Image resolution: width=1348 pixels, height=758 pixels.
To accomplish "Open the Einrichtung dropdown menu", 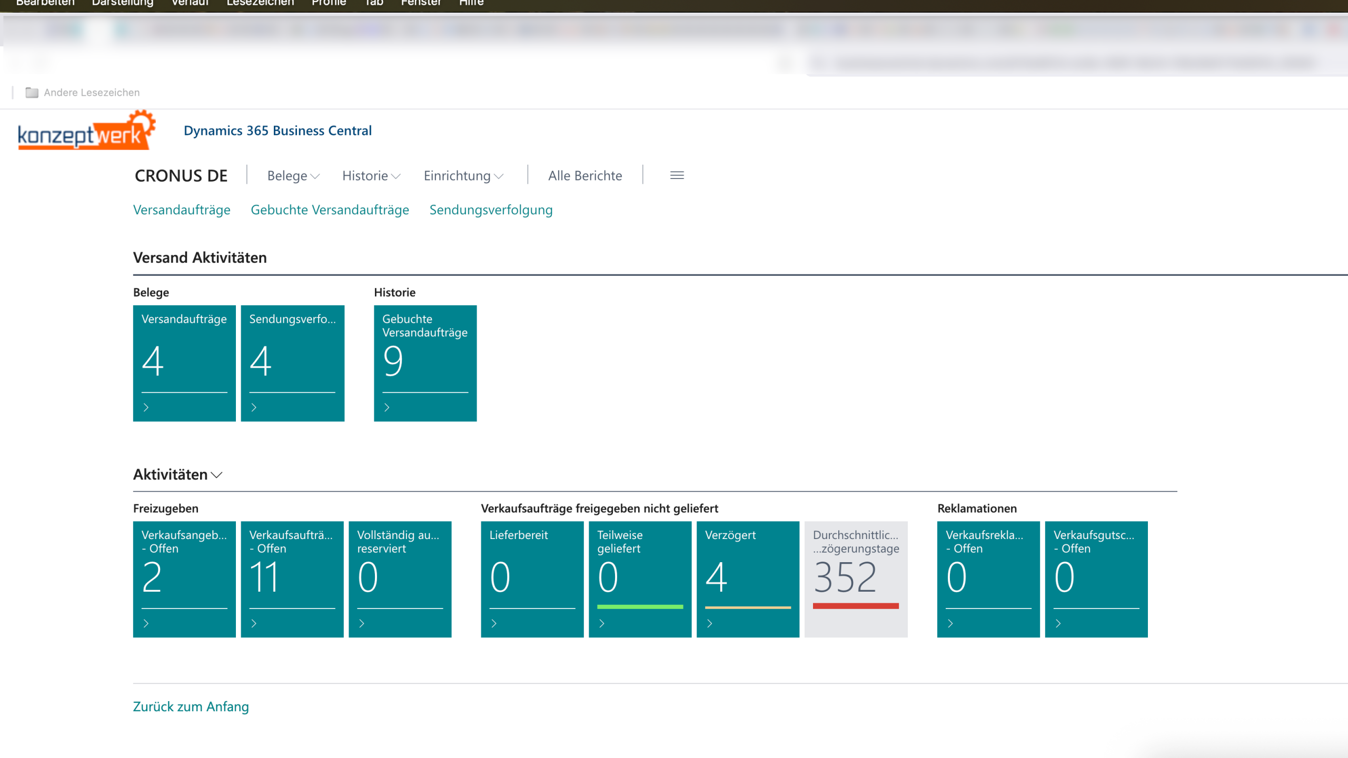I will click(x=463, y=176).
